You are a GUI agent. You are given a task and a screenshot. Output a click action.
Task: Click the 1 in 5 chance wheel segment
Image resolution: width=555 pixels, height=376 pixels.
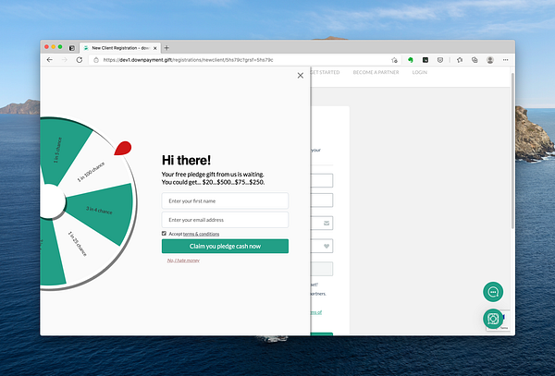click(x=58, y=151)
